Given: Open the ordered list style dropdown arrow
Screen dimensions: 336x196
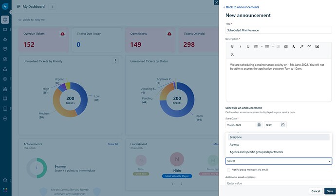Looking at the screenshot, I should (x=261, y=46).
